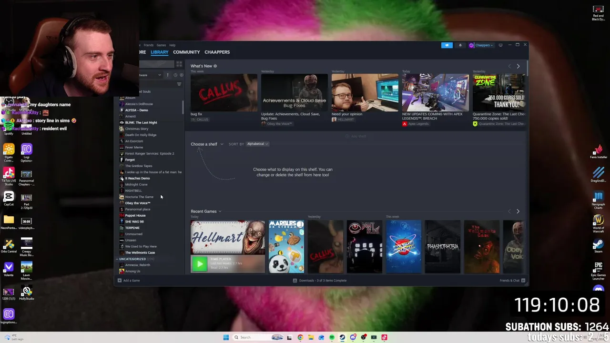The image size is (610, 343).
Task: Select Forest Ranger Services: Episode 2
Action: pyautogui.click(x=149, y=153)
